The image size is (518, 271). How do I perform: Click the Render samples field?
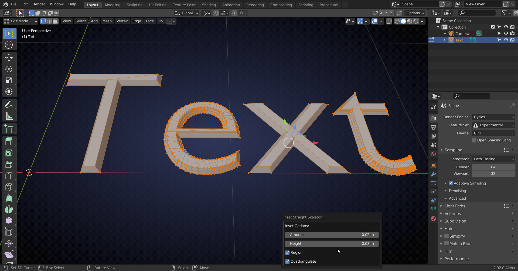click(x=493, y=167)
